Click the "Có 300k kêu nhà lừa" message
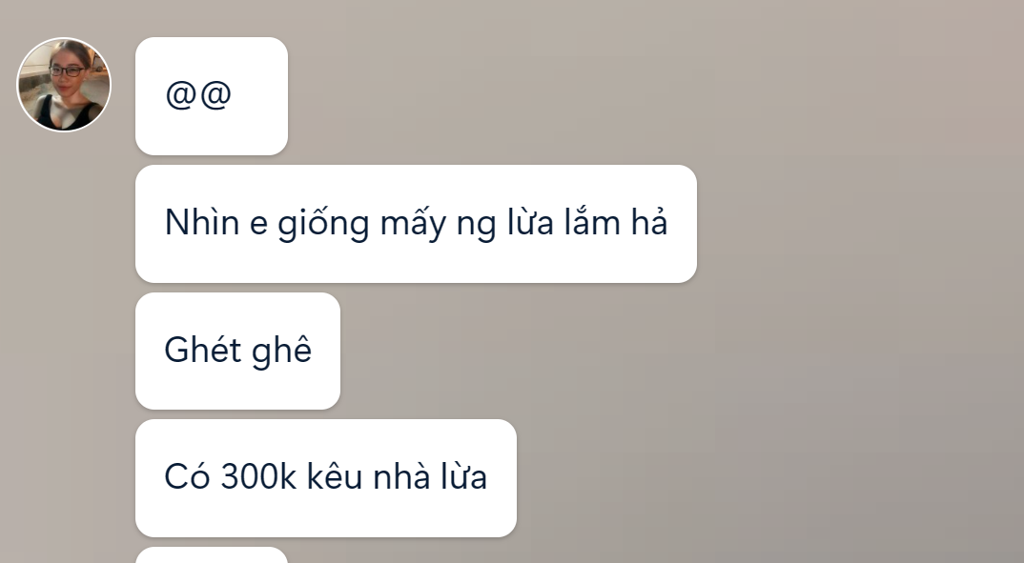Viewport: 1024px width, 563px height. click(326, 478)
